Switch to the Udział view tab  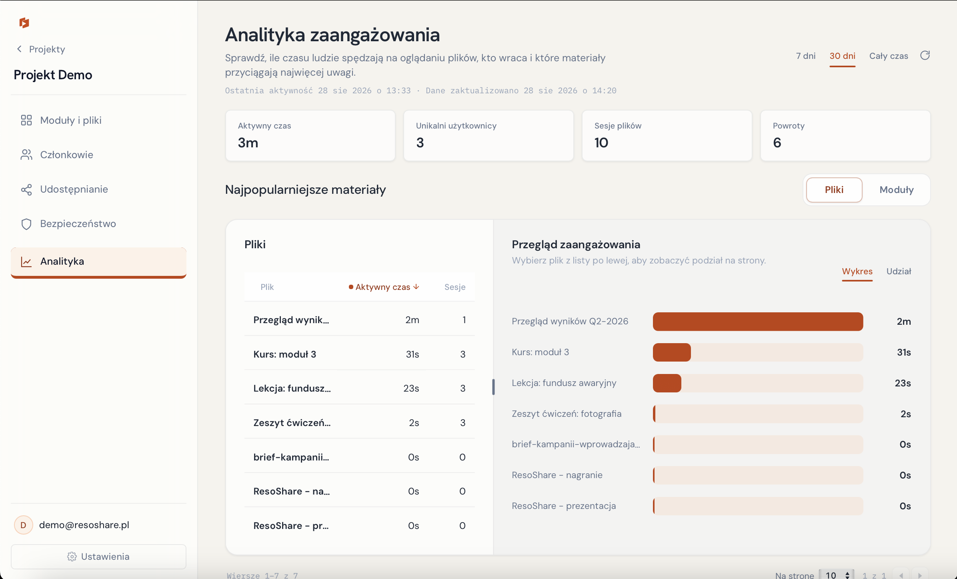[x=899, y=271]
